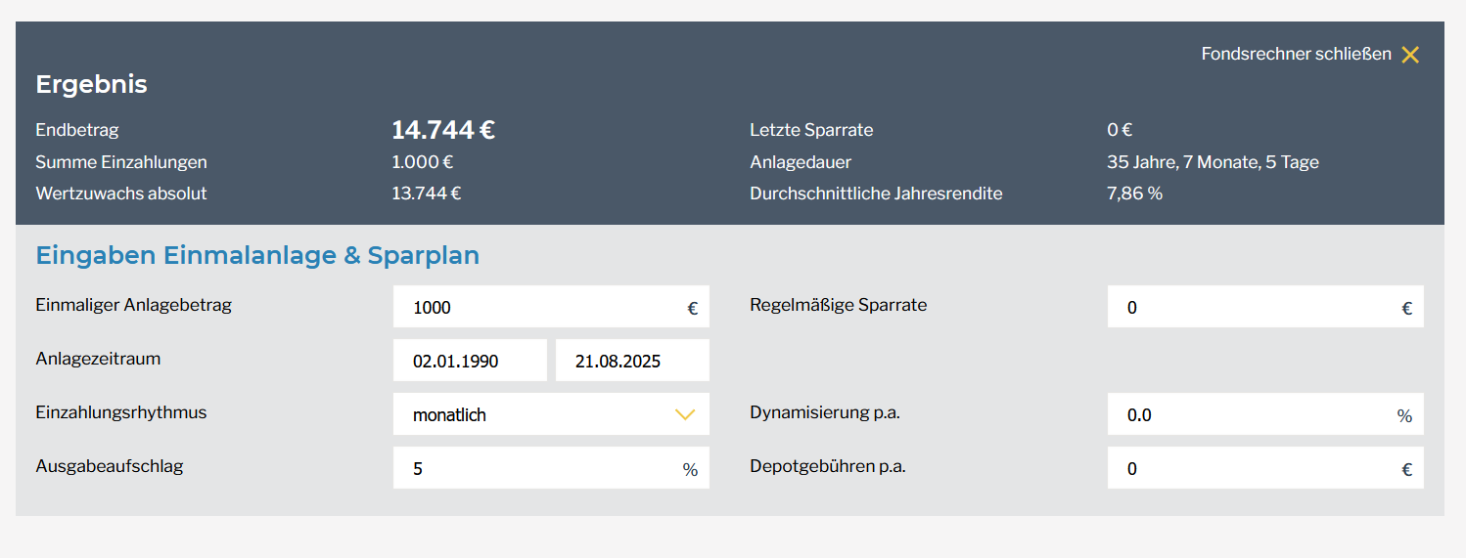Click the Ausgabeaufschlag percentage input
1466x558 pixels.
click(x=538, y=468)
